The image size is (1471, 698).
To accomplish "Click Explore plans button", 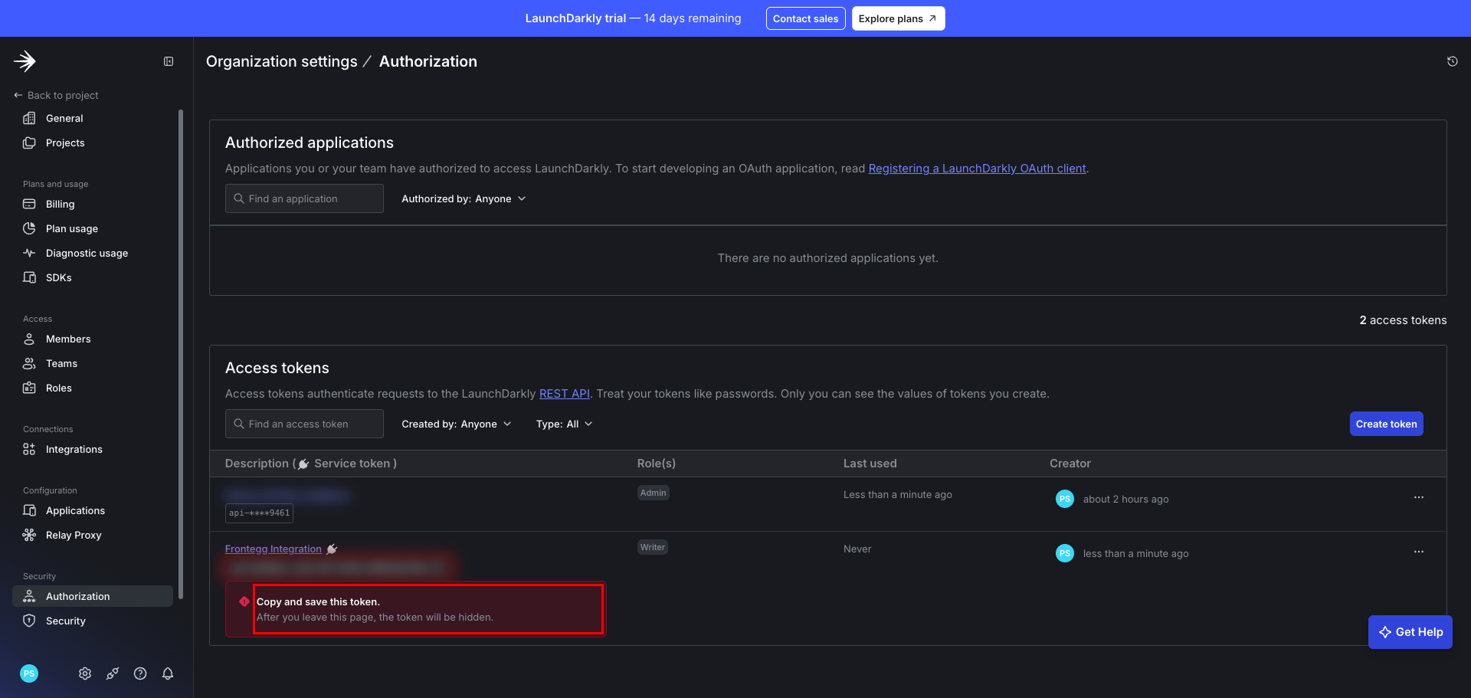I will (x=898, y=18).
